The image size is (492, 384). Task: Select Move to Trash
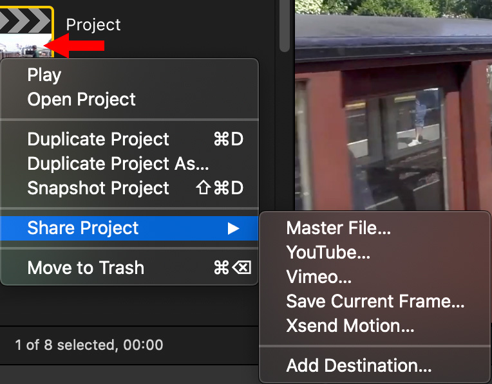pos(129,268)
